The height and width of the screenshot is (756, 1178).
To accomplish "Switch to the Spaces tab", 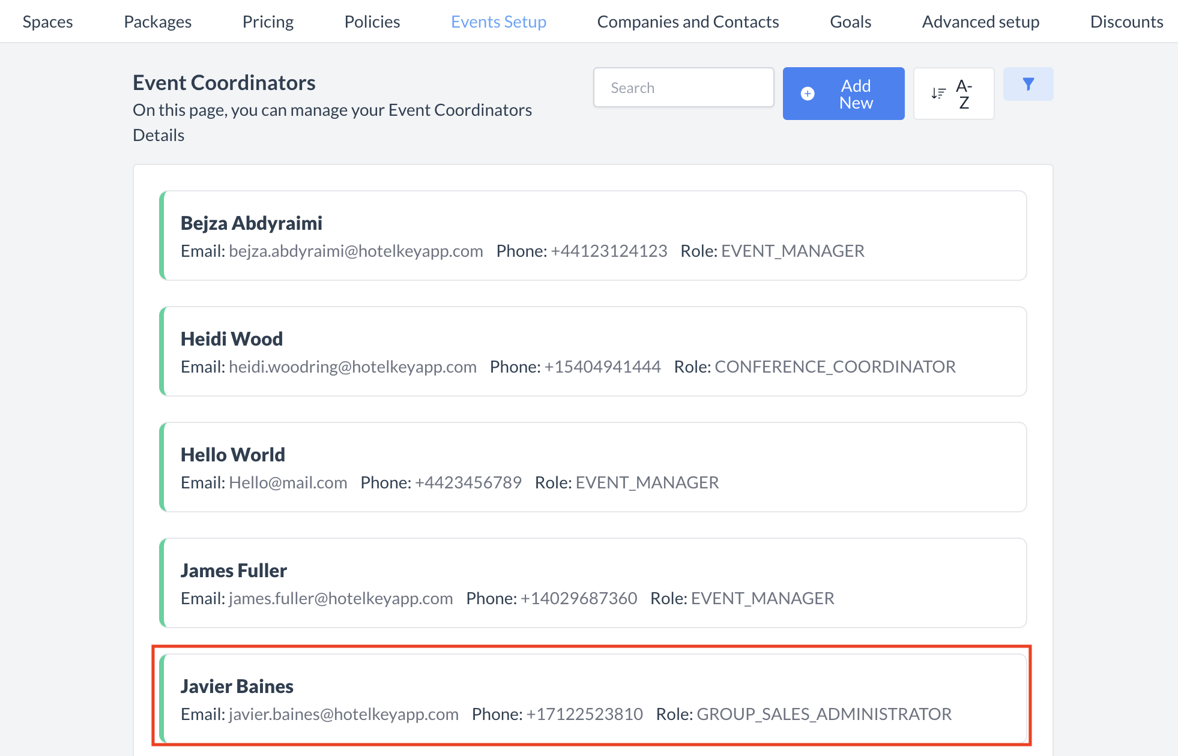I will [48, 21].
